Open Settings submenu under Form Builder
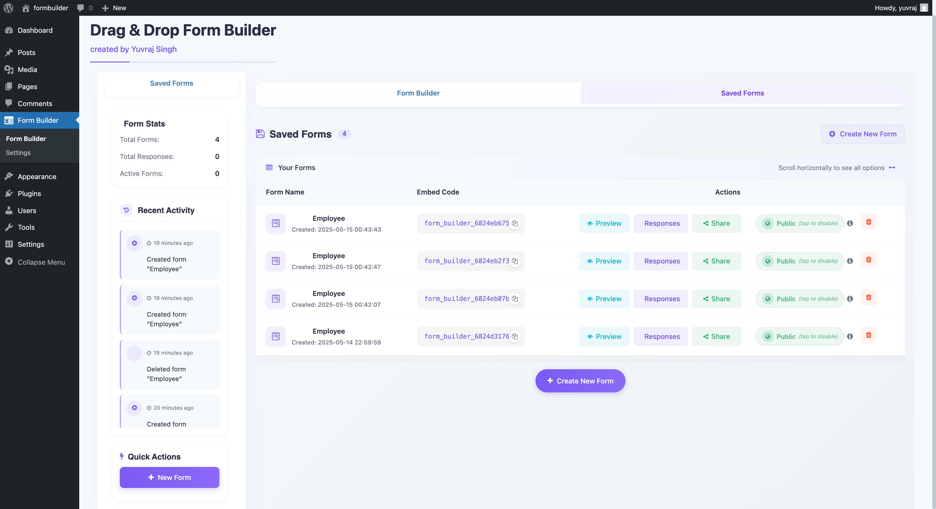 18,152
